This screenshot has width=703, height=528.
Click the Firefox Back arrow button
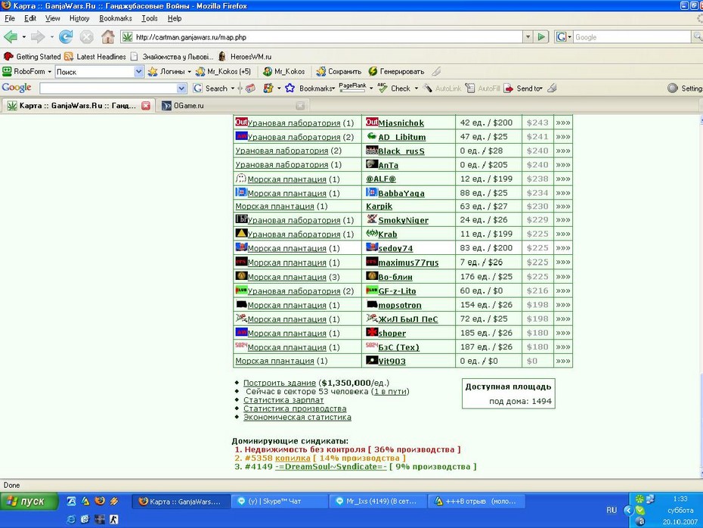tap(11, 37)
